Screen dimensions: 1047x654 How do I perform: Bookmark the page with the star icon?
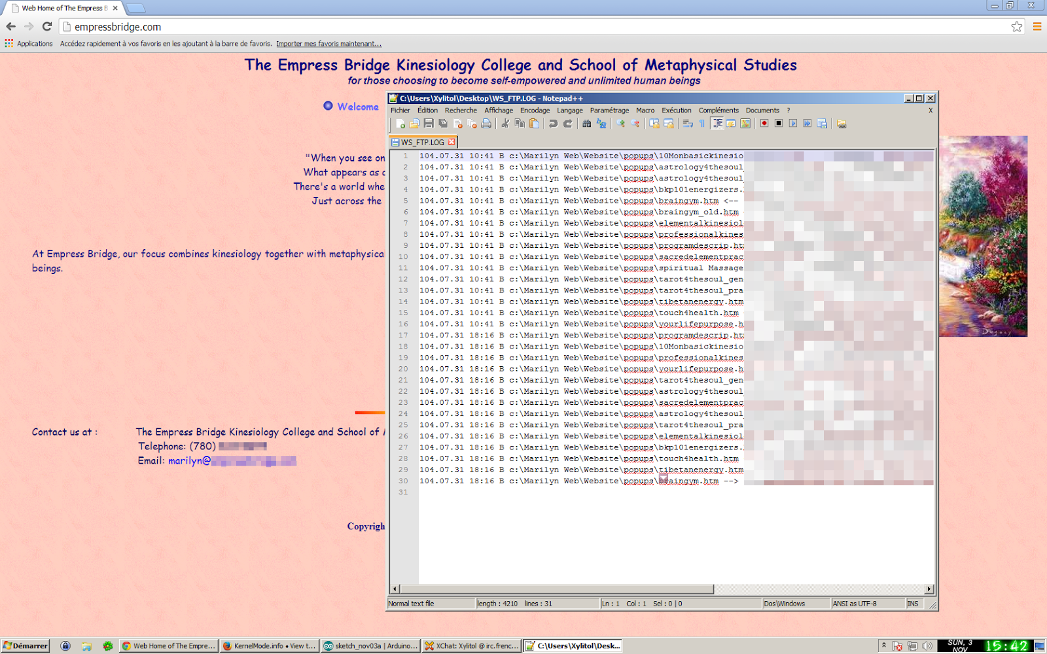(1016, 27)
